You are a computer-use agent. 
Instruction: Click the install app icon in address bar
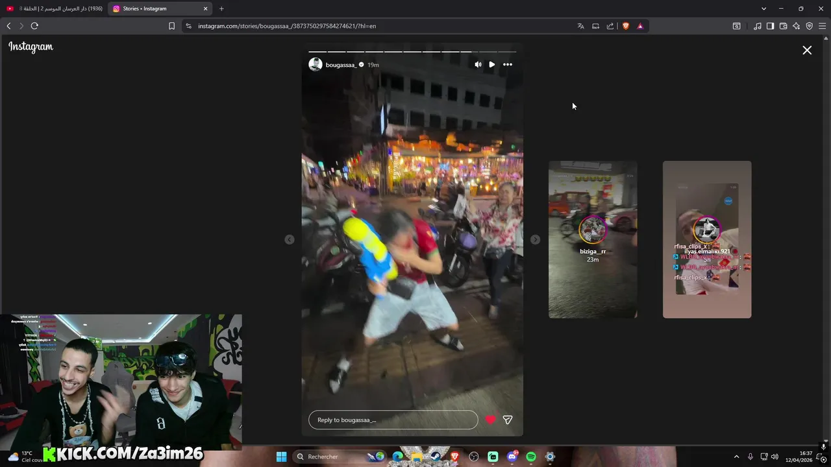click(x=595, y=26)
